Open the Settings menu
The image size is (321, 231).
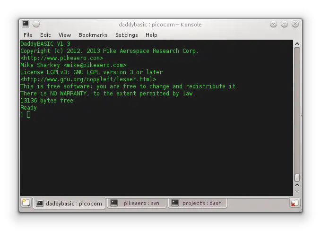(x=127, y=35)
